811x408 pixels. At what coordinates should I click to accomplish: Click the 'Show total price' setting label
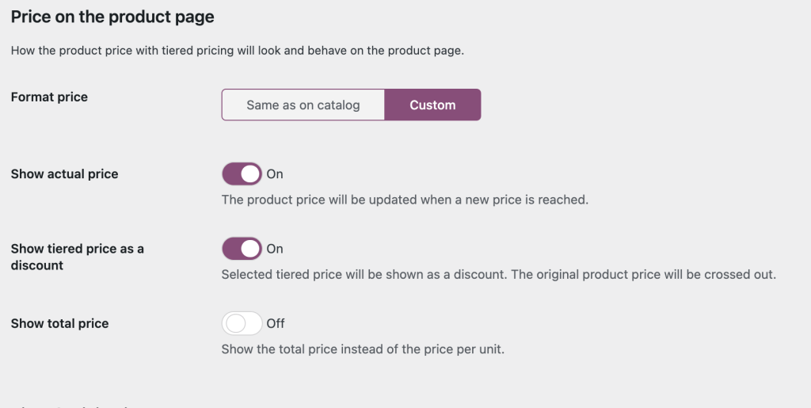[x=59, y=323]
